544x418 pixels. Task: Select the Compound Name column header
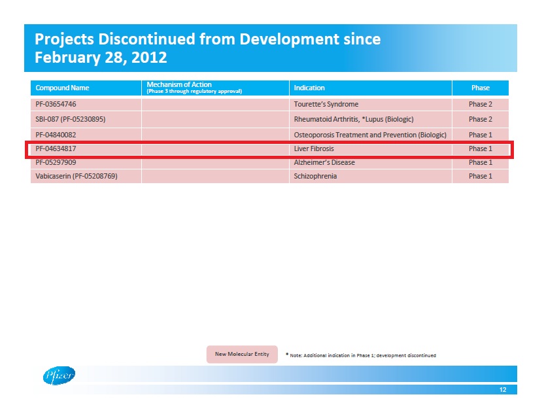coord(62,88)
